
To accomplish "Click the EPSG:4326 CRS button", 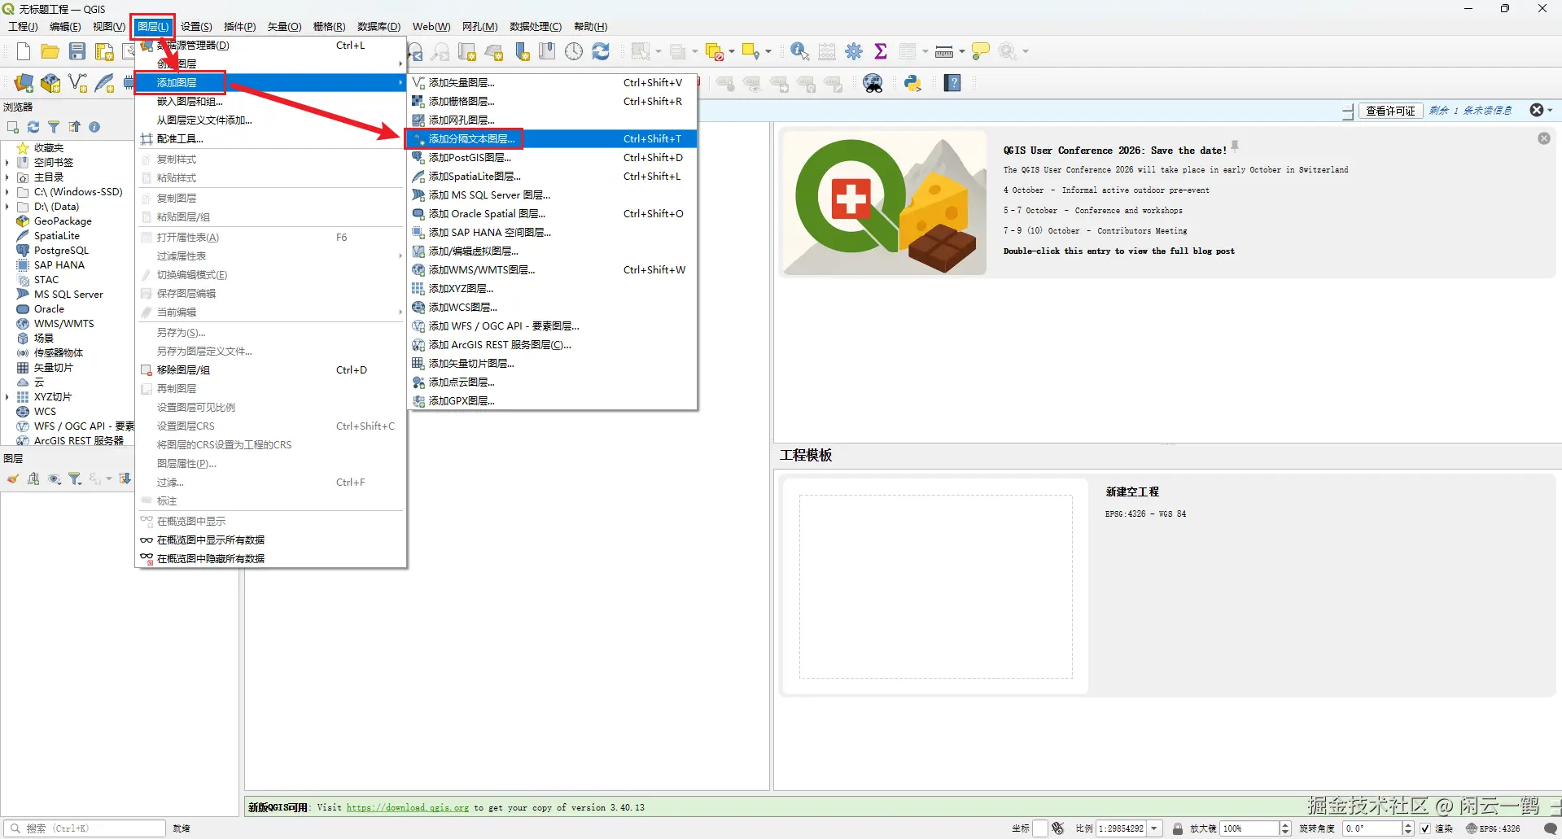I will click(x=1494, y=828).
